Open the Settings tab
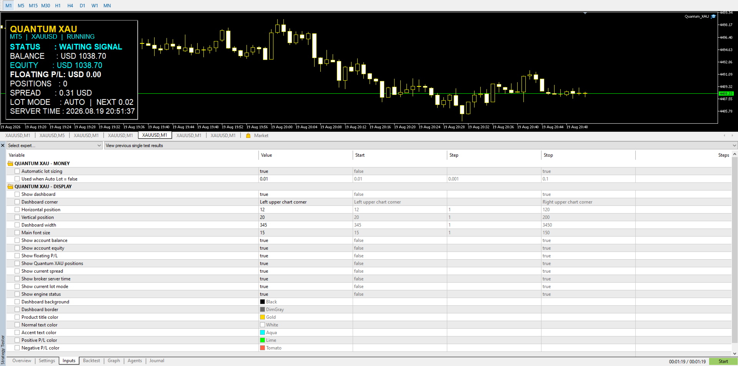Viewport: 738px width, 366px height. pyautogui.click(x=47, y=361)
